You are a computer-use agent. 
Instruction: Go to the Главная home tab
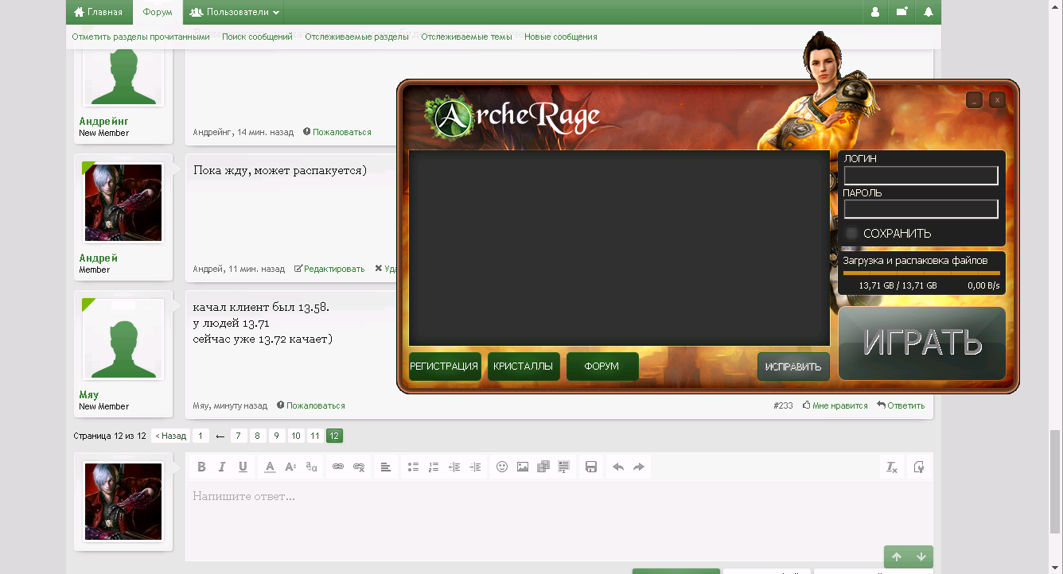pos(98,12)
